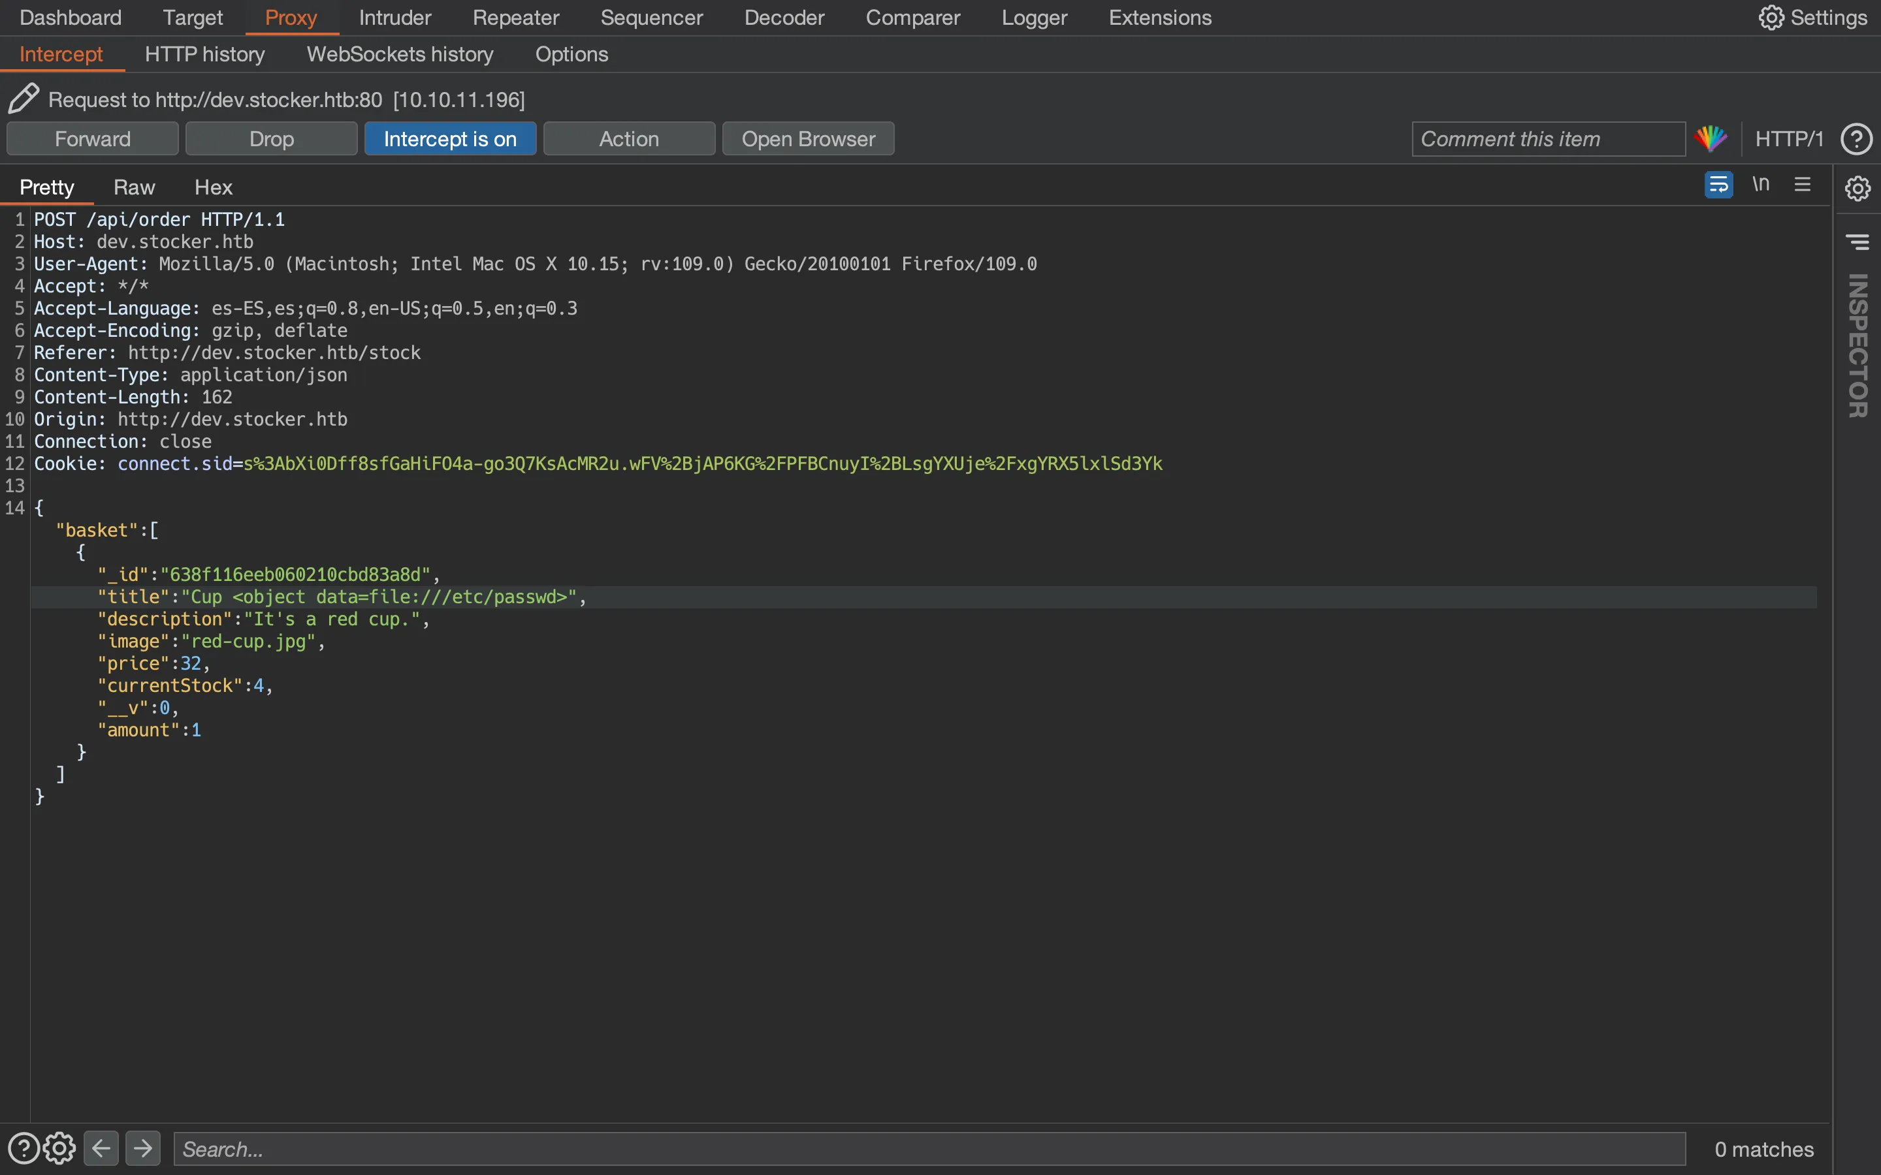This screenshot has width=1881, height=1175.
Task: Click the "amount":1 line
Action: [x=149, y=730]
